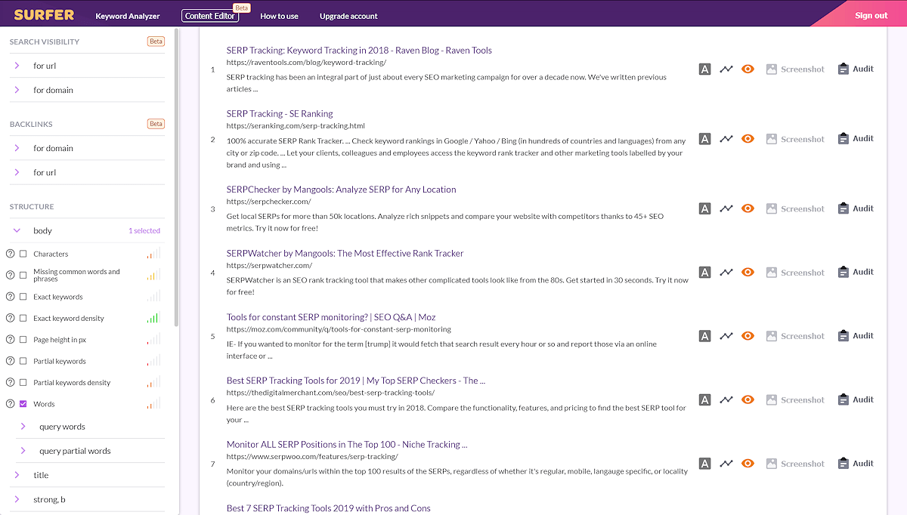The image size is (907, 515).
Task: Collapse the body section in Structure
Action: [17, 230]
